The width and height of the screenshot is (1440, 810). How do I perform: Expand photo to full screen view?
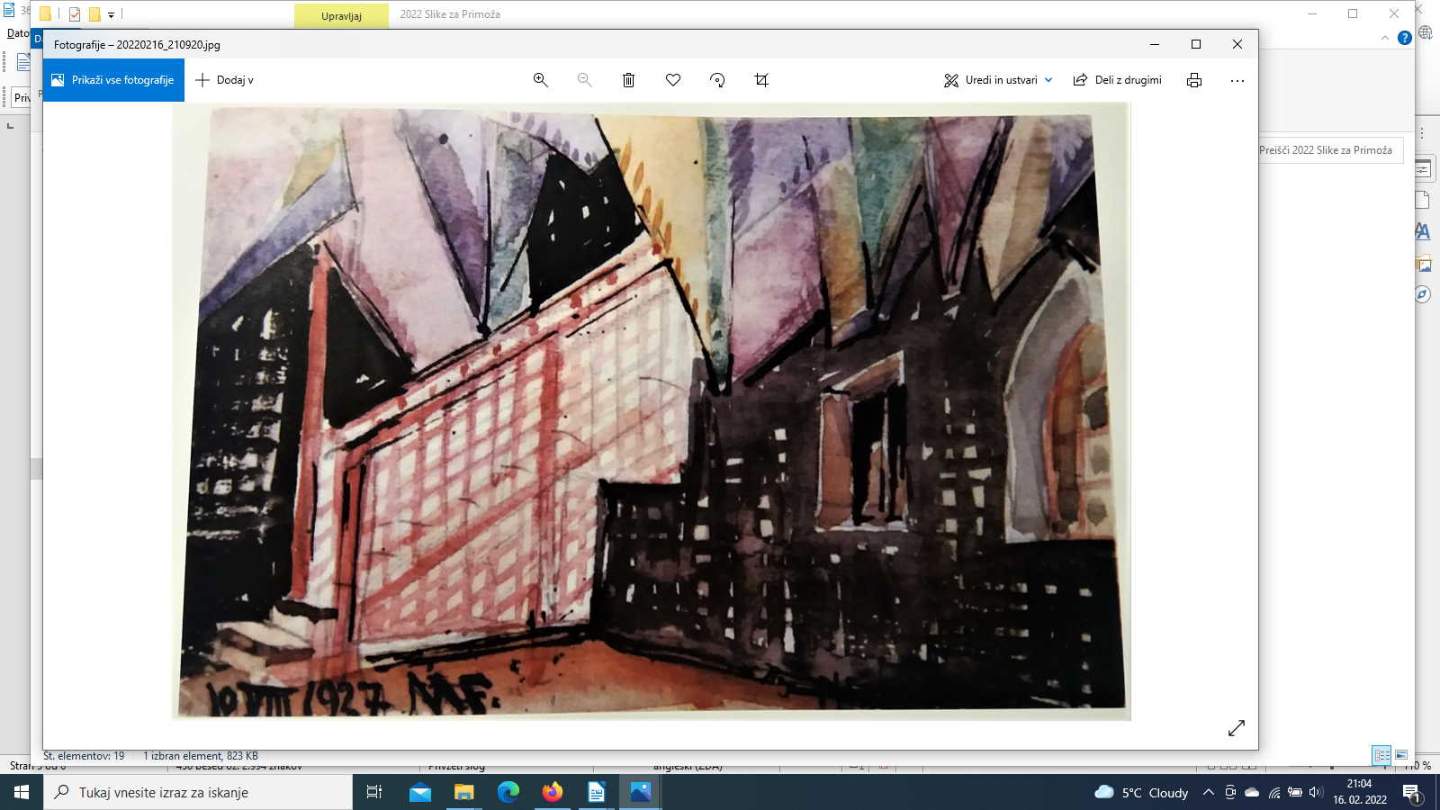1236,728
